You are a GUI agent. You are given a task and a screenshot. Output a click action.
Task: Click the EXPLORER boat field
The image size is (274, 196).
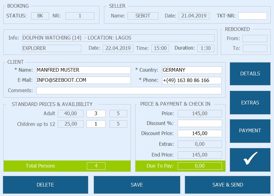point(52,48)
